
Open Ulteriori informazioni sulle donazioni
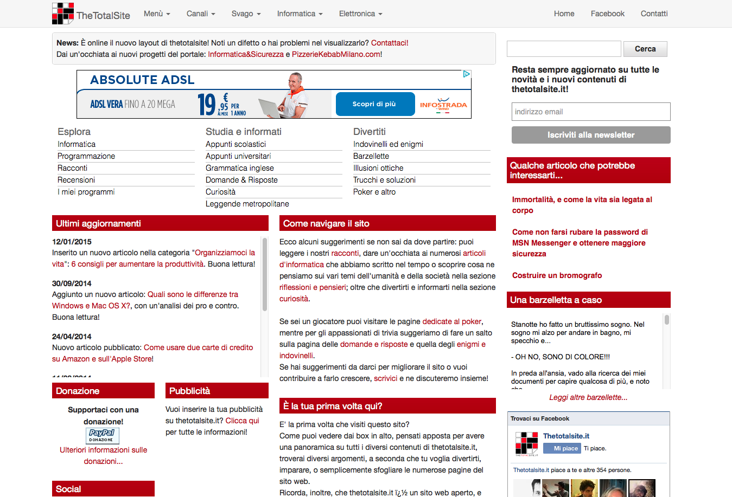(103, 455)
